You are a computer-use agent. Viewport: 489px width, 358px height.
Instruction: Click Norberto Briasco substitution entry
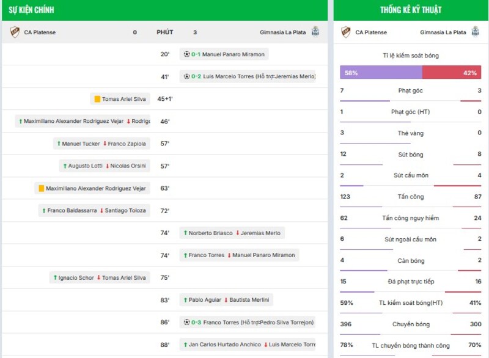pyautogui.click(x=232, y=233)
